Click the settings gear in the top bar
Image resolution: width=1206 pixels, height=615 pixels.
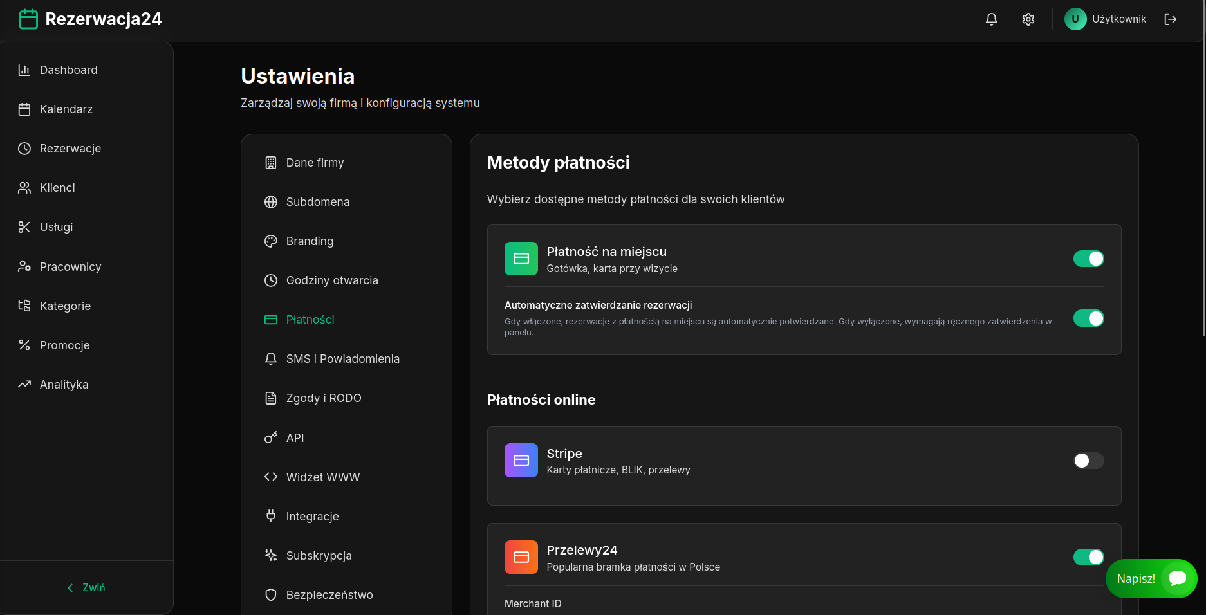(1028, 19)
